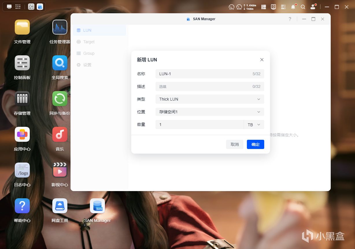Close the 新增 LUN dialog

[x=262, y=60]
